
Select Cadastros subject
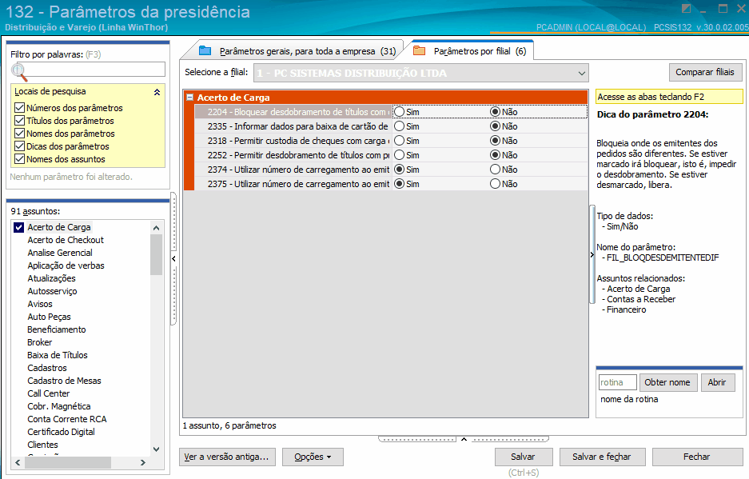tap(47, 368)
